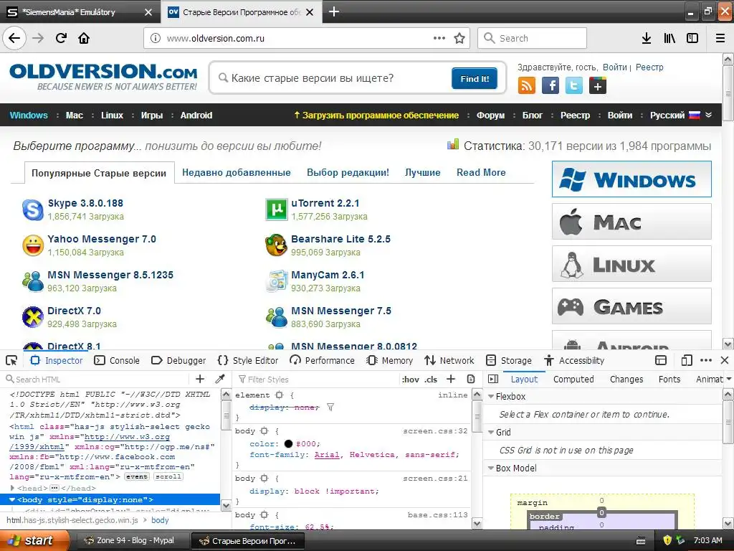Viewport: 734px width, 551px height.
Task: Collapse the Box Model section
Action: point(491,468)
